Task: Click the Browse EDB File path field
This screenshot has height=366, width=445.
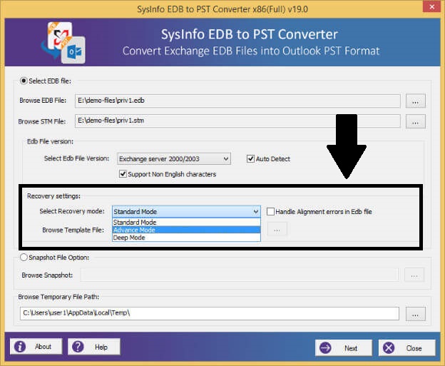Action: (237, 101)
